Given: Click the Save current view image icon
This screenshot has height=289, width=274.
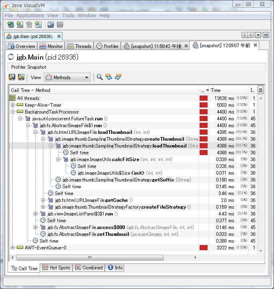Looking at the screenshot, I should [x=21, y=77].
